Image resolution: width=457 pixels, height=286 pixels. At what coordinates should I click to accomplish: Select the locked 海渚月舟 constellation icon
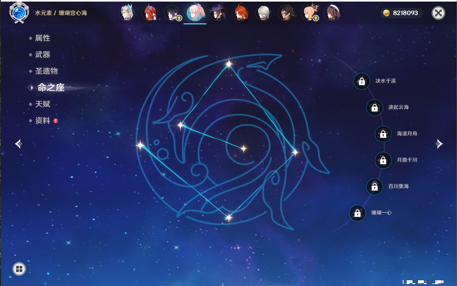pos(383,134)
